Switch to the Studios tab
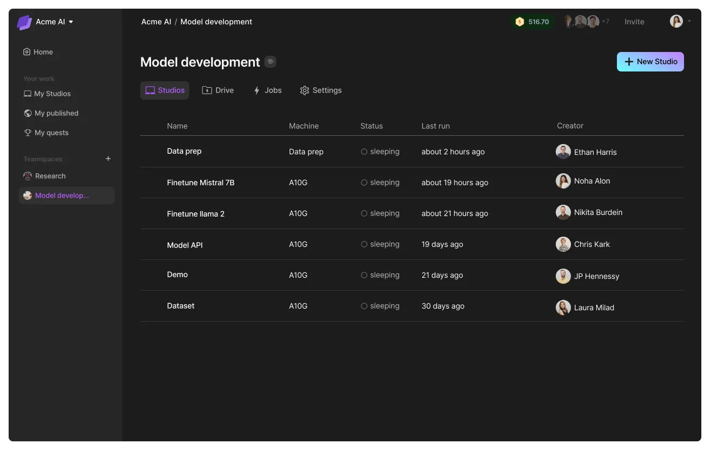Viewport: 710px width, 450px height. coord(165,90)
